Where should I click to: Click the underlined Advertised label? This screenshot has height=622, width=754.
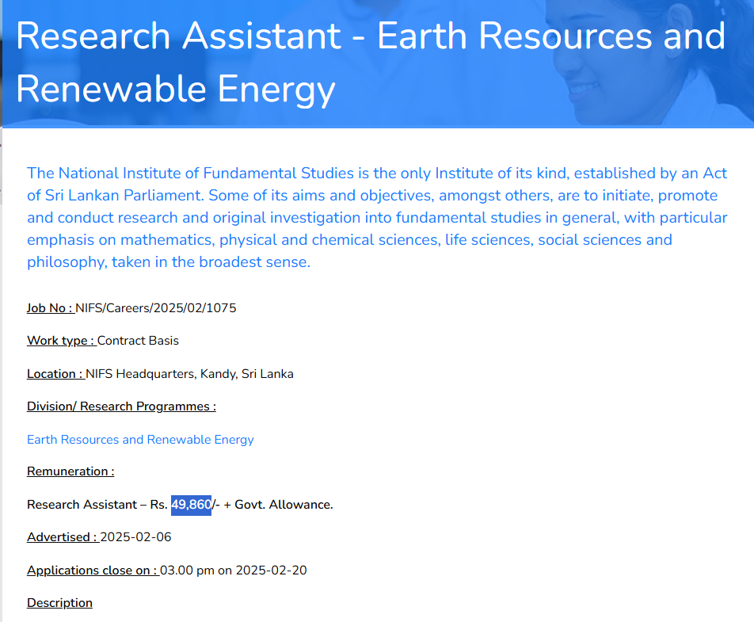click(x=62, y=537)
